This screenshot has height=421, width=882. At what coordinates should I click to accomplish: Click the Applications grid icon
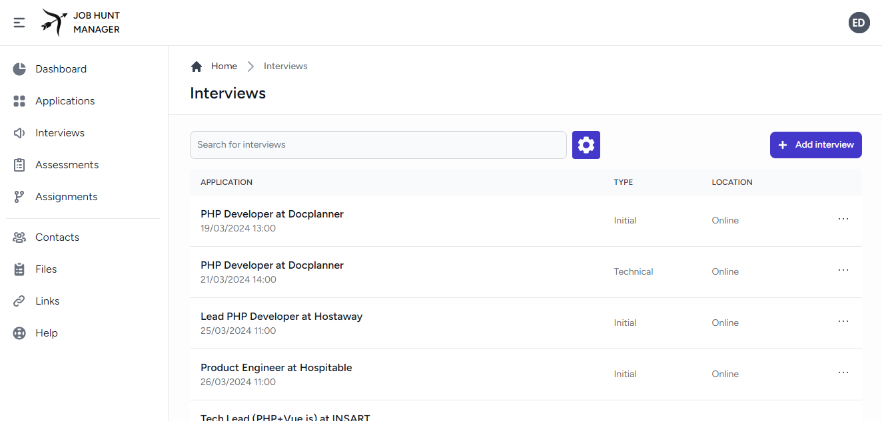19,101
